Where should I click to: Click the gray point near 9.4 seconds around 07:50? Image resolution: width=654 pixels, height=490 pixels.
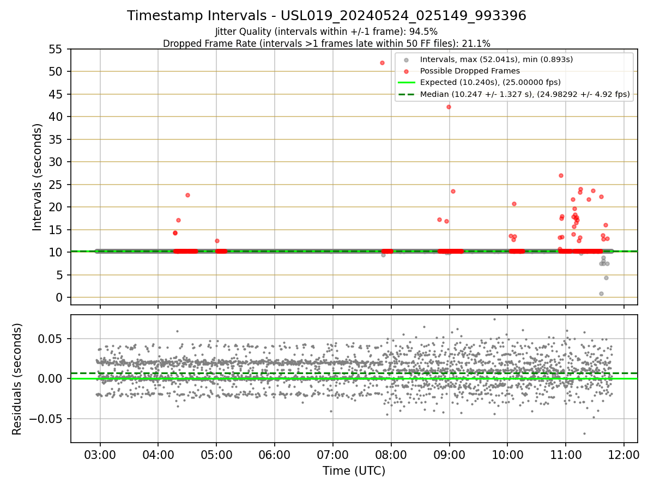coord(383,255)
